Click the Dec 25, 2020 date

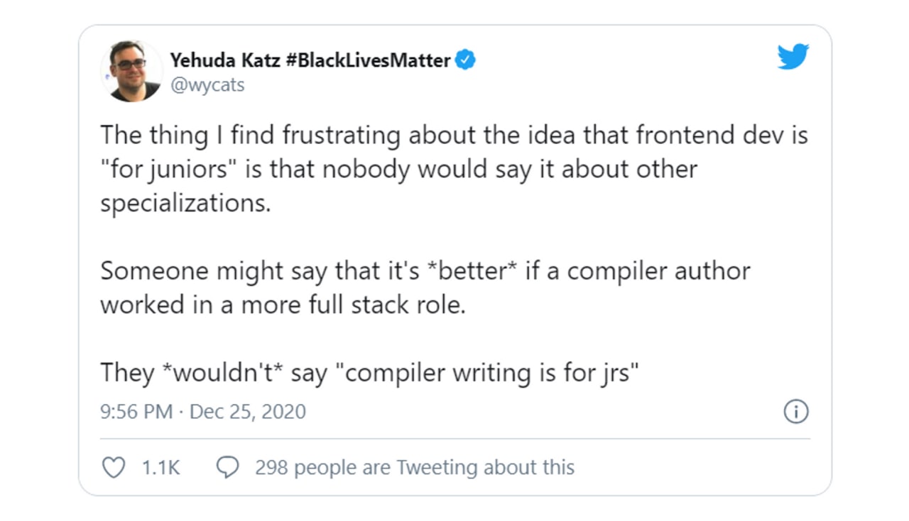[x=248, y=412]
